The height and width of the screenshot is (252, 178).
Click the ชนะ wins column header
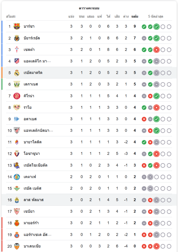(82, 16)
